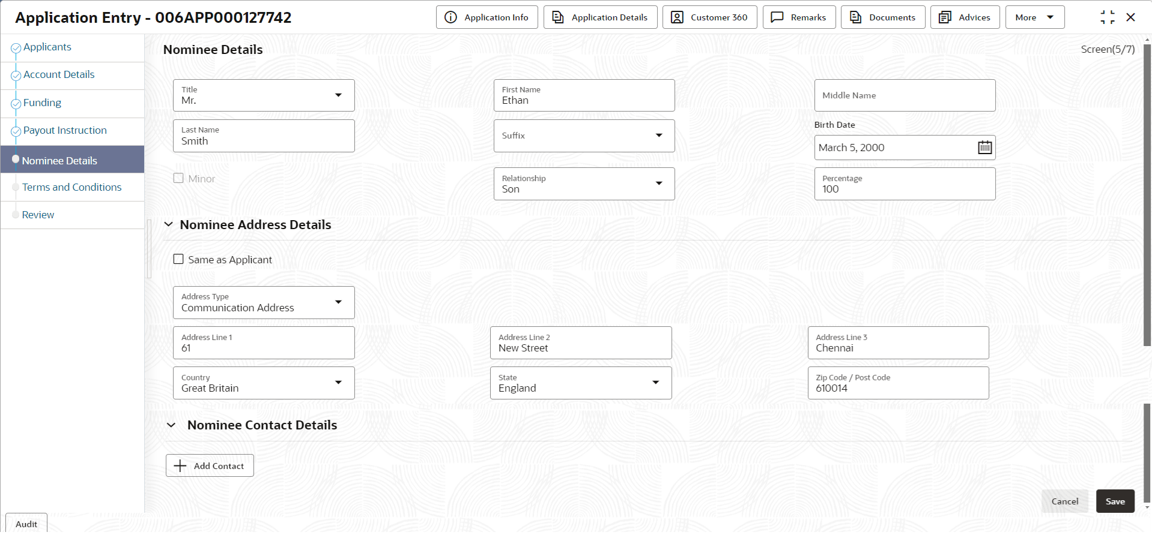
Task: Open the Documents button
Action: [x=883, y=17]
